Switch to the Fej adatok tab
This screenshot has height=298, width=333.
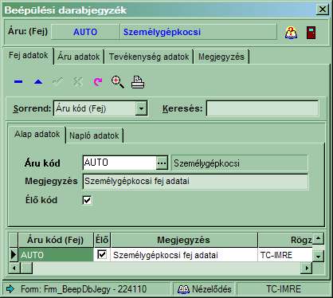tap(29, 56)
